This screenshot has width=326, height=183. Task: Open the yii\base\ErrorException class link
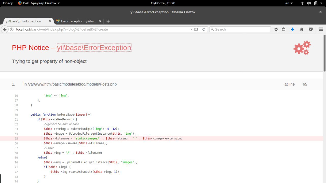(x=94, y=48)
